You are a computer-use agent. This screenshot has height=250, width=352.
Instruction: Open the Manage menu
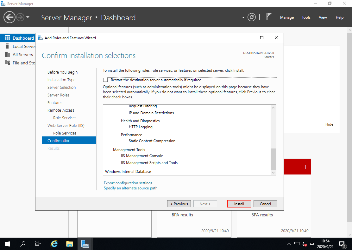tap(287, 17)
